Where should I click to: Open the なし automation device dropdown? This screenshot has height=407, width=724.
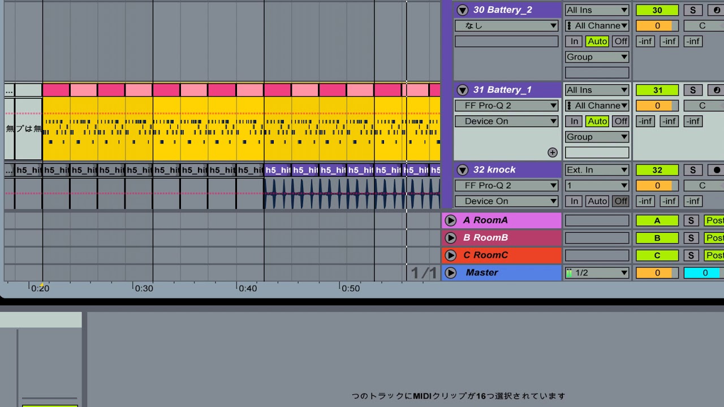pos(506,25)
